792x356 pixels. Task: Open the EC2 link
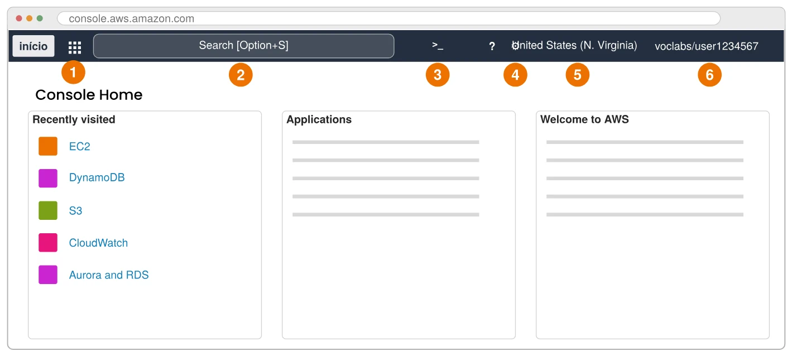(x=80, y=146)
